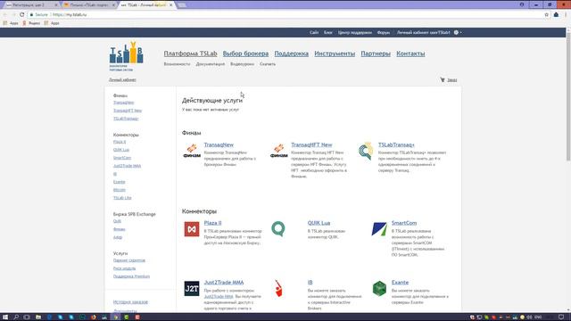Open the Plaza II heading link
The height and width of the screenshot is (321, 571).
pos(212,223)
